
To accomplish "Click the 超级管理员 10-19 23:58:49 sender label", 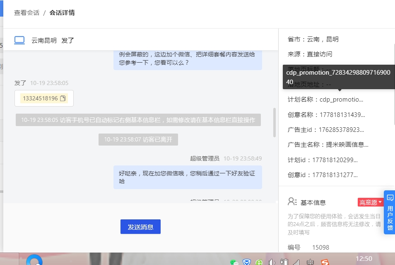I will click(226, 158).
